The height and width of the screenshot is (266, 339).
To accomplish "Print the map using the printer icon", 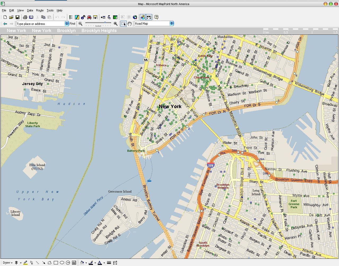I will point(25,17).
